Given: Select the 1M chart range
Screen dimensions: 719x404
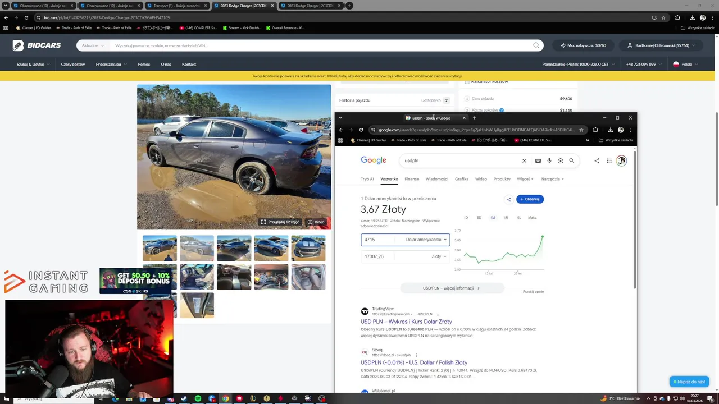Looking at the screenshot, I should tap(493, 217).
